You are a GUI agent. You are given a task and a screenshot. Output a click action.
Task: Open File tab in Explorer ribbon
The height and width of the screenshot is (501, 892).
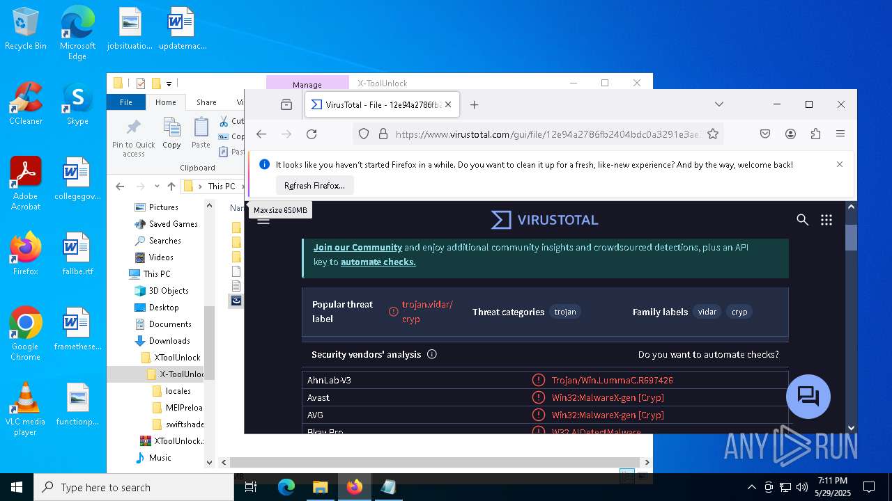tap(126, 102)
